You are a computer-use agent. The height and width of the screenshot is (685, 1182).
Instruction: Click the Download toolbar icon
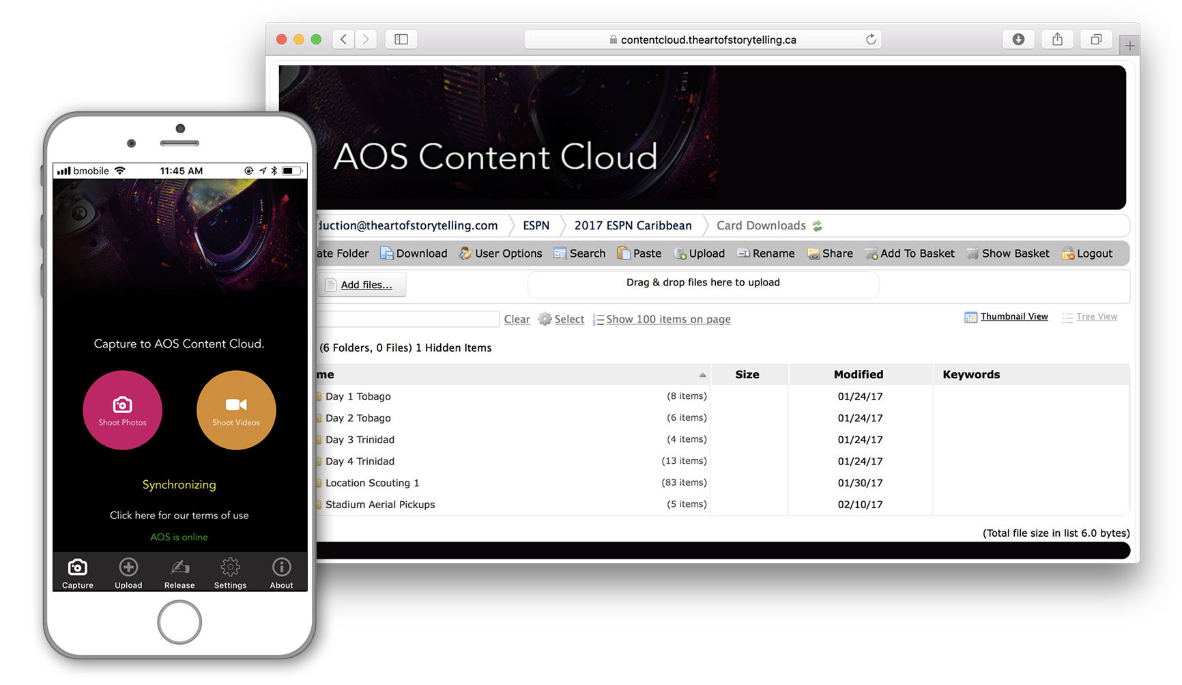point(414,253)
